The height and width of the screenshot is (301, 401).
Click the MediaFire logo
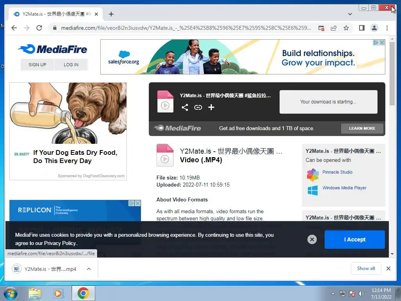point(53,49)
